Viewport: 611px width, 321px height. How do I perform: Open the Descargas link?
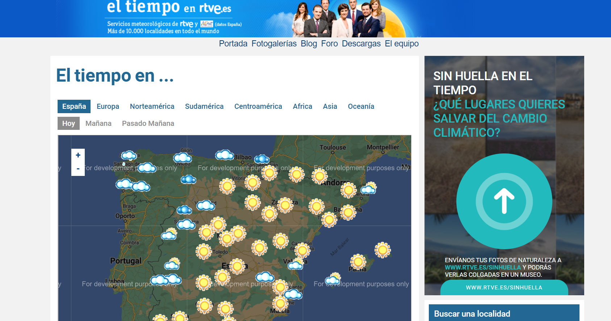361,44
